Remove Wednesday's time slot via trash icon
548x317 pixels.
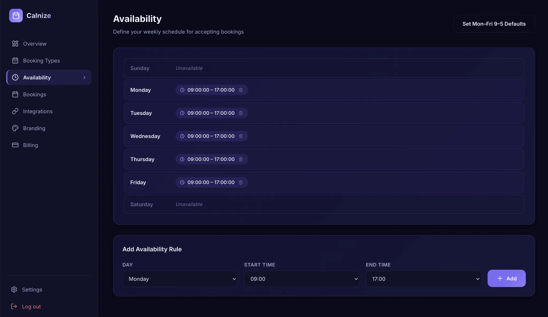(241, 136)
